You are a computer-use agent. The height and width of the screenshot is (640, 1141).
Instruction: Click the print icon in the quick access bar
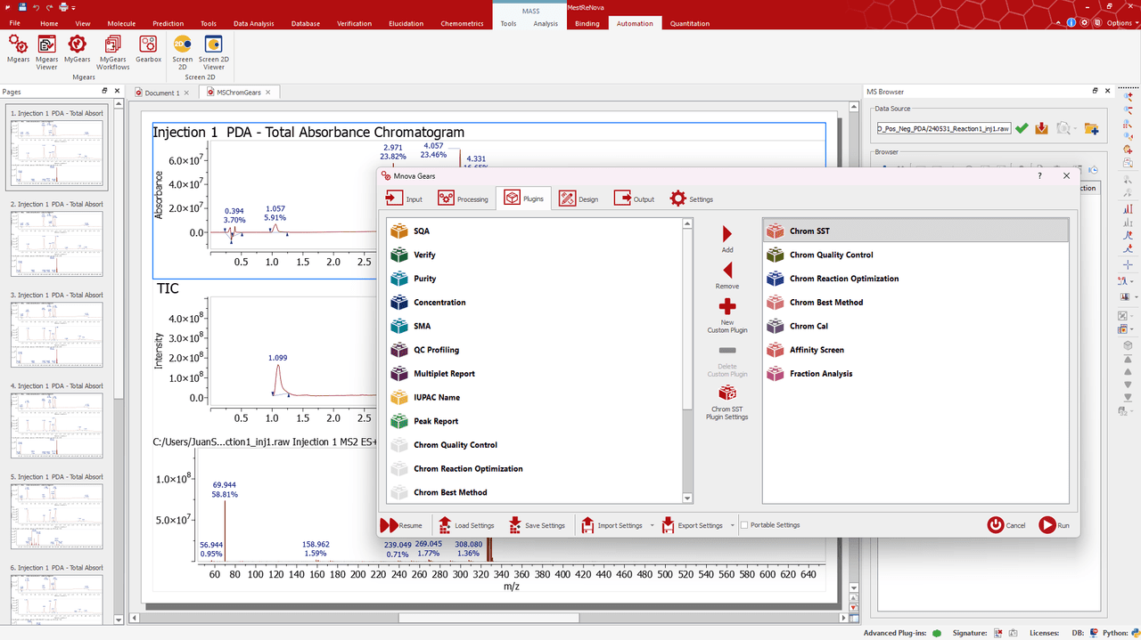[x=62, y=7]
